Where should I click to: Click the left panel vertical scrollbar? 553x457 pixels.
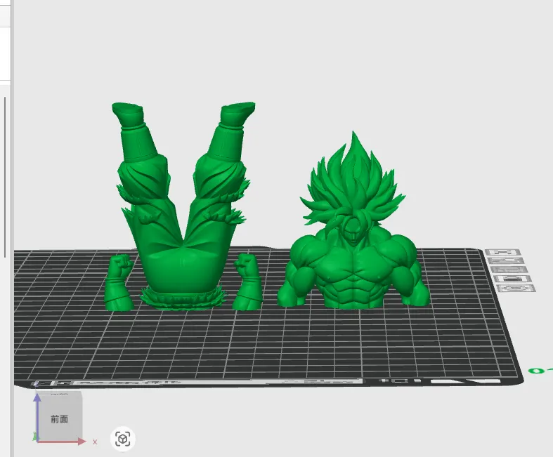(5, 177)
